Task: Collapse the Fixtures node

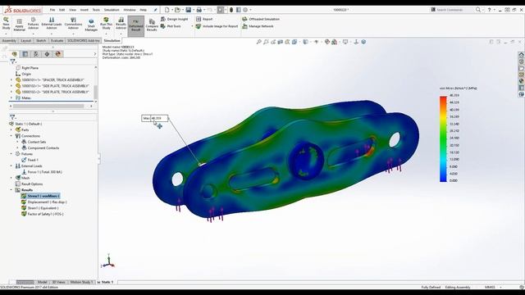Action: coord(11,154)
